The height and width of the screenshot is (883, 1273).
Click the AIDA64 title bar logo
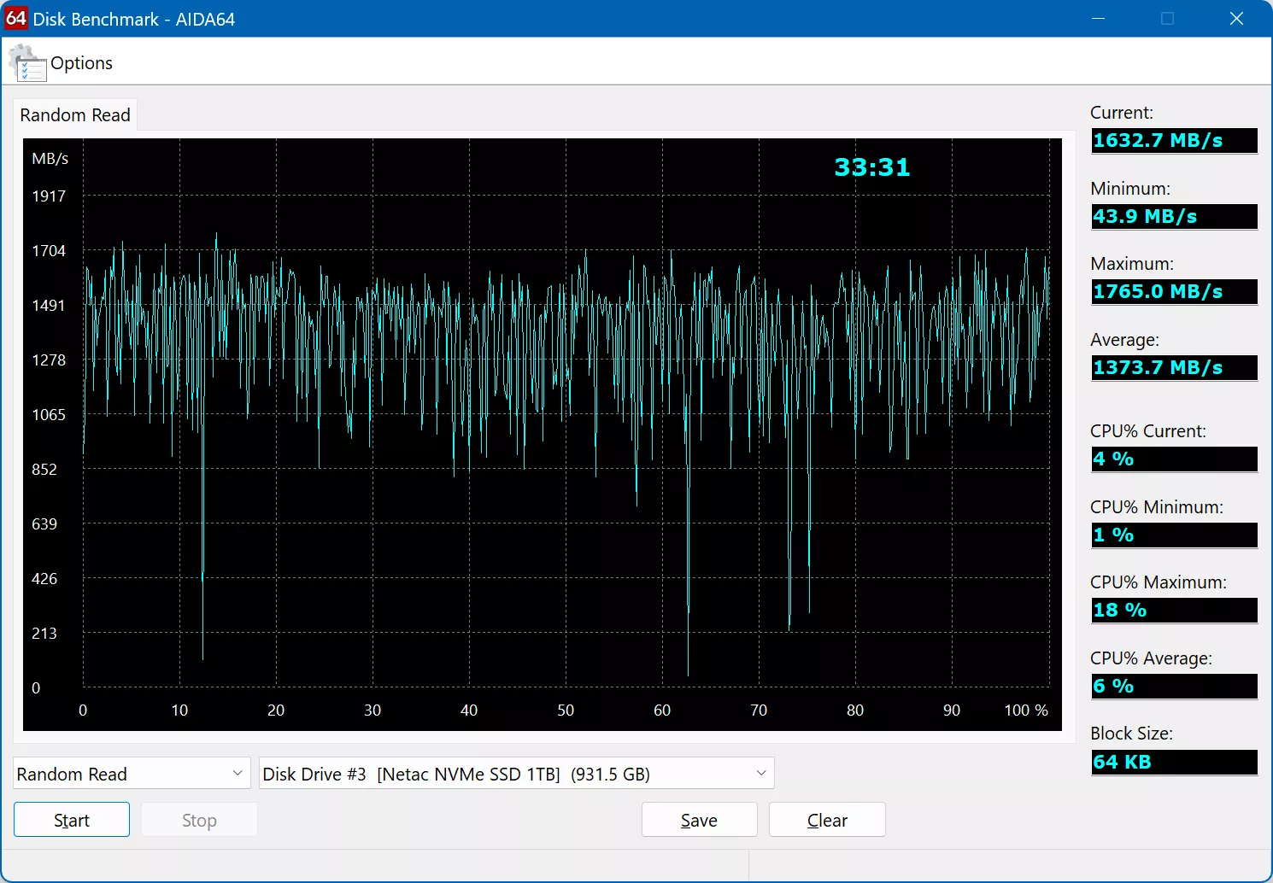(x=16, y=19)
